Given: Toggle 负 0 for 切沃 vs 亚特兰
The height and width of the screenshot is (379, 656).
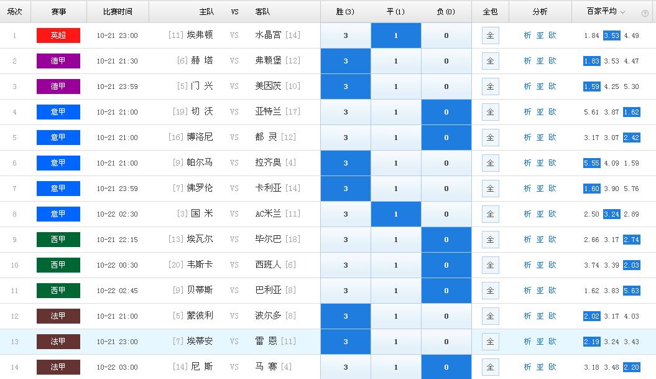Looking at the screenshot, I should pyautogui.click(x=446, y=112).
